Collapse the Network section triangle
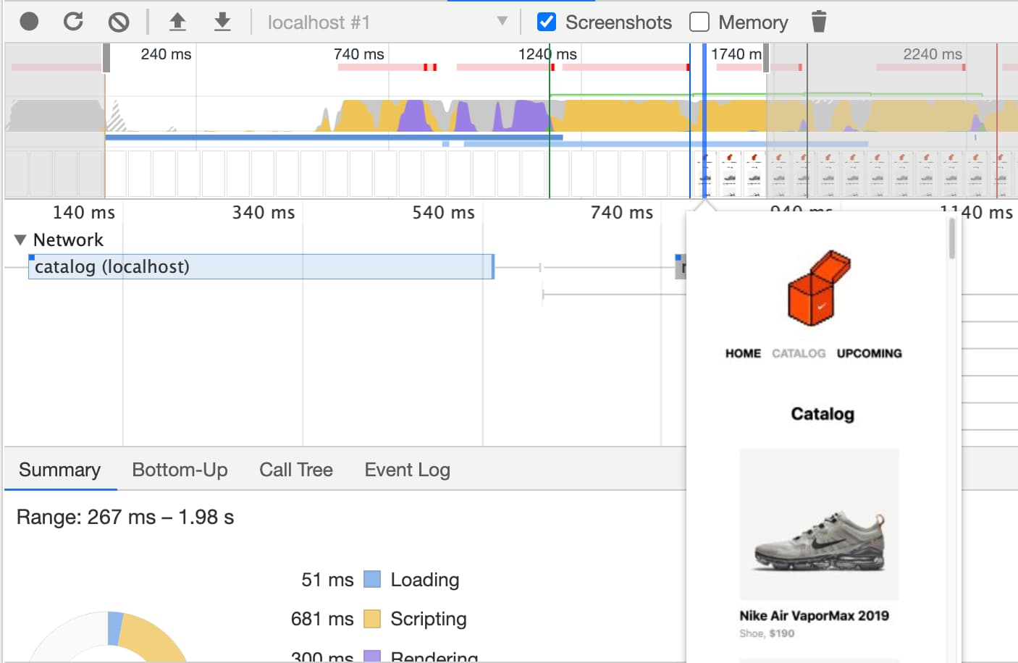The height and width of the screenshot is (663, 1018). 20,240
